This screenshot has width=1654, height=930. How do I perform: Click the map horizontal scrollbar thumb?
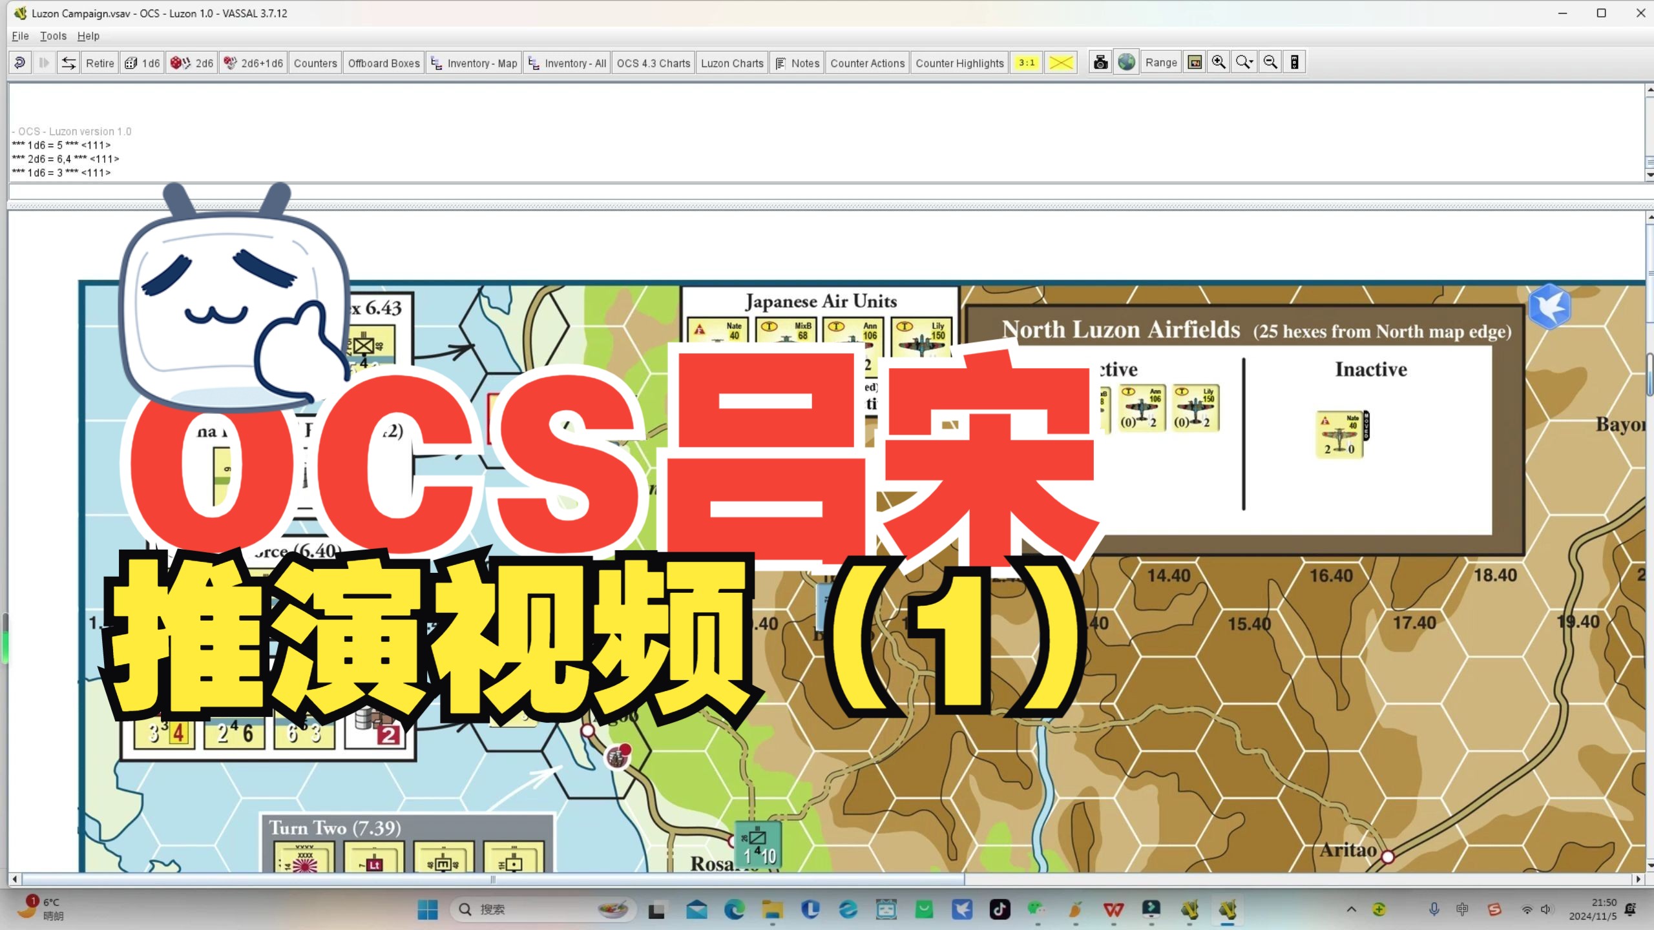coord(493,879)
